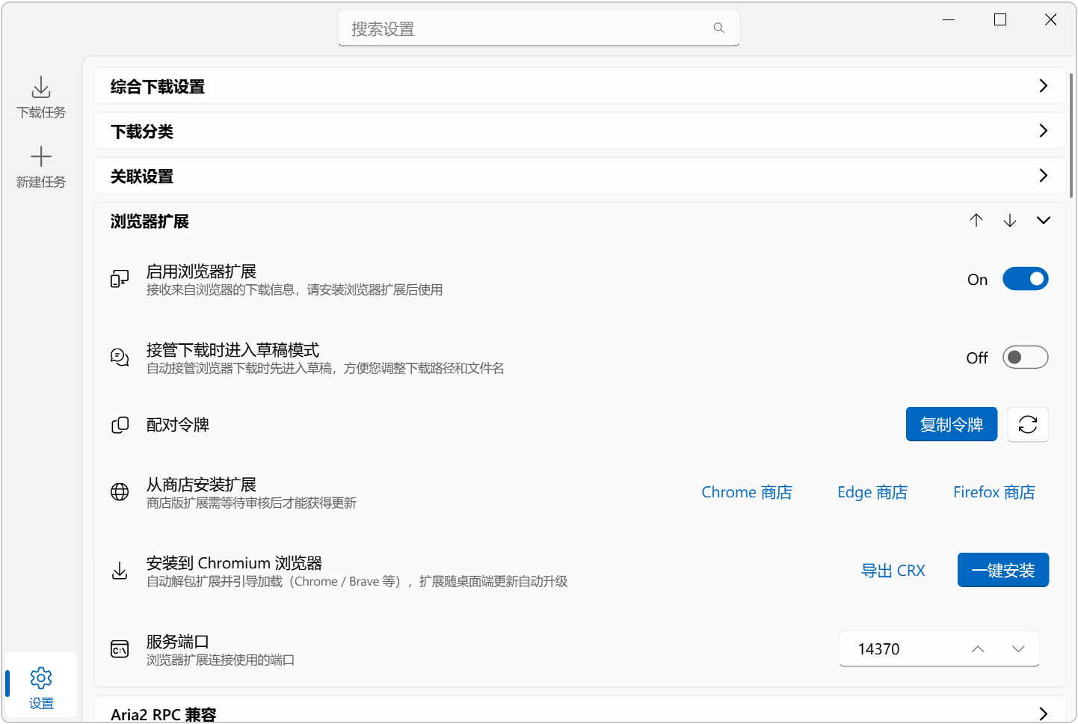Click the search magnifier icon
The width and height of the screenshot is (1078, 724).
coord(719,28)
